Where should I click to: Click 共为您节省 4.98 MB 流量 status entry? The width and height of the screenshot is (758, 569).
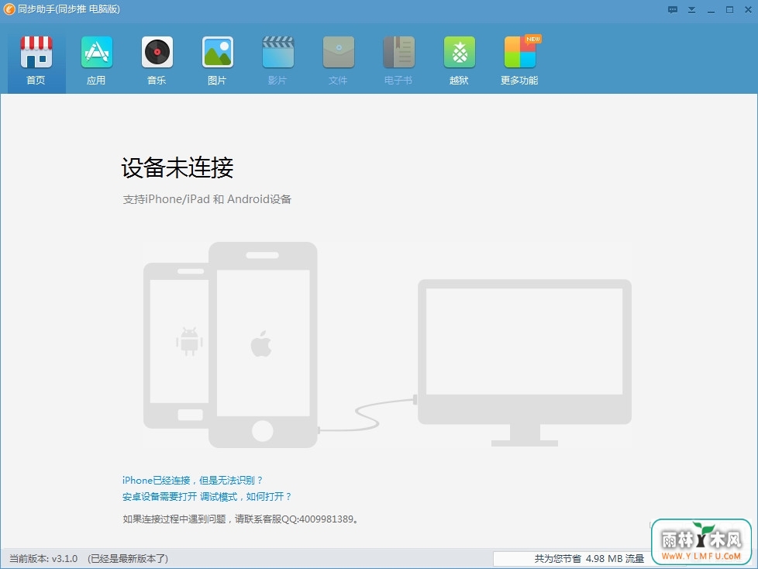coord(589,559)
